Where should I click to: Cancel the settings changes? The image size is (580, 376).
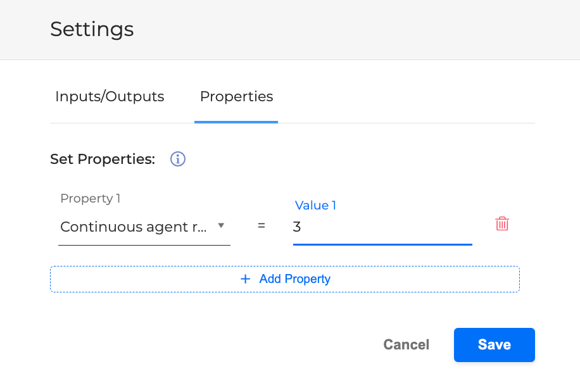tap(406, 345)
